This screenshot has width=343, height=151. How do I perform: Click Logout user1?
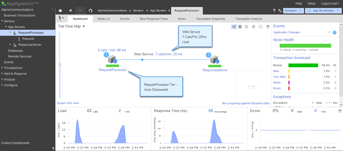[330, 3]
